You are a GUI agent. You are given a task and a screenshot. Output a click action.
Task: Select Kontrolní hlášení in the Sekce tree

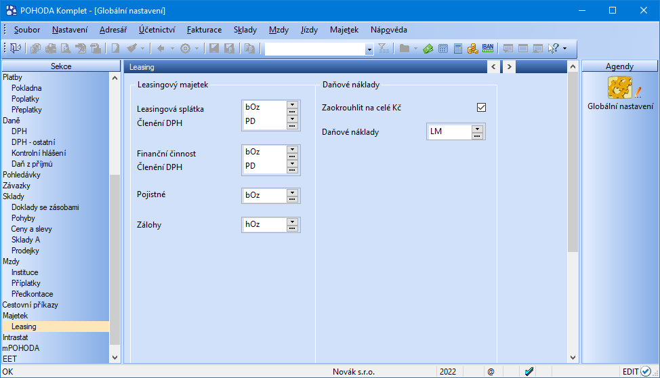click(39, 153)
